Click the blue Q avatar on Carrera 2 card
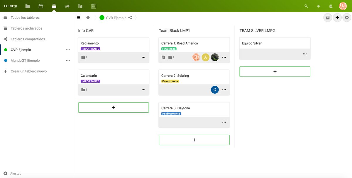This screenshot has width=352, height=178. tap(215, 90)
